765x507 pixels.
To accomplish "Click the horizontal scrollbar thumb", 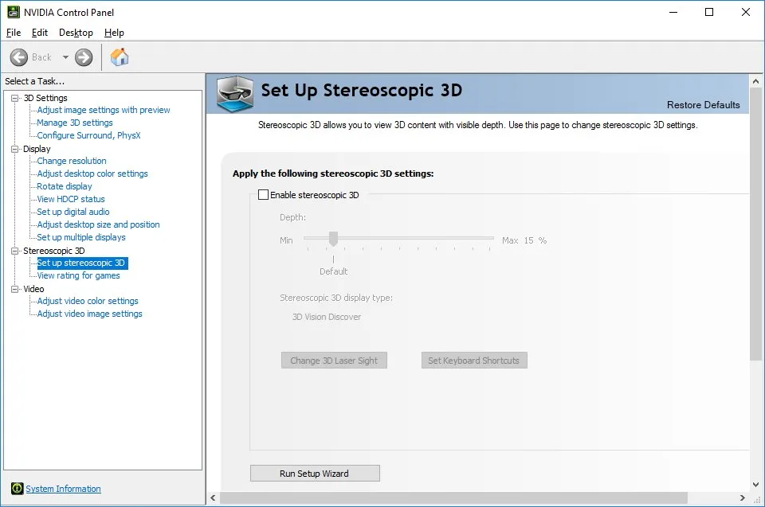I will click(453, 497).
